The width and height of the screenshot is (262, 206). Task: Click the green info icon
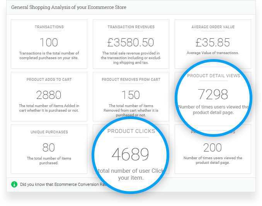[x=14, y=184]
